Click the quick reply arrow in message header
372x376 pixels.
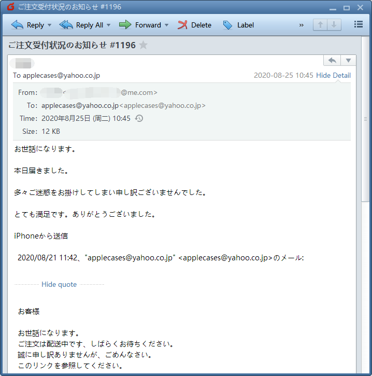tap(332, 61)
